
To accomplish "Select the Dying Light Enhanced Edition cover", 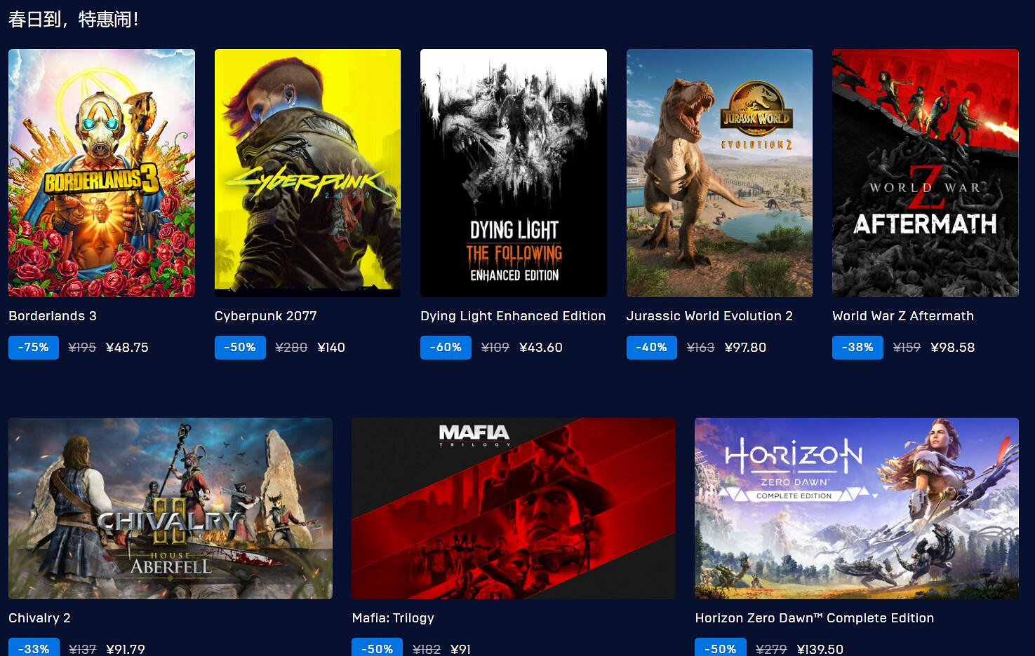I will click(514, 173).
